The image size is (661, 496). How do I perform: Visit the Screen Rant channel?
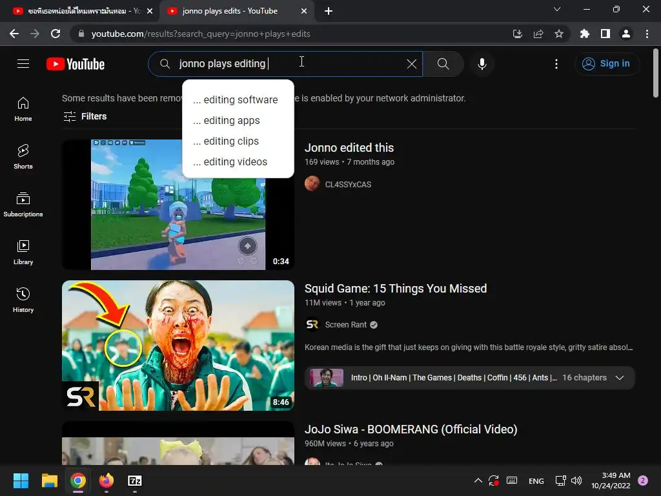click(x=346, y=325)
